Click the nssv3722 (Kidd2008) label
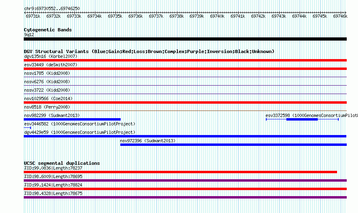358x213 pixels. [x=47, y=90]
